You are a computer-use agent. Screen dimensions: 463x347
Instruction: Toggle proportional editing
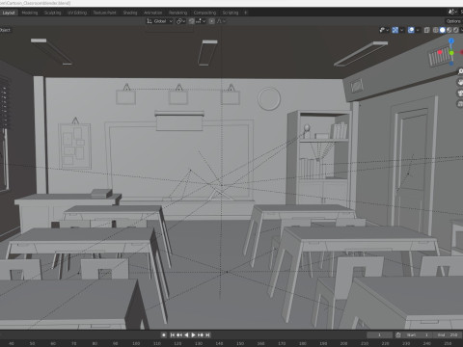tap(211, 21)
